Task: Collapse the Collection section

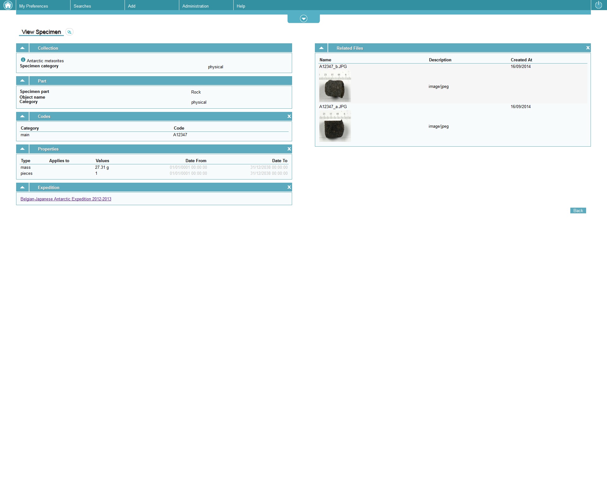Action: click(x=22, y=48)
